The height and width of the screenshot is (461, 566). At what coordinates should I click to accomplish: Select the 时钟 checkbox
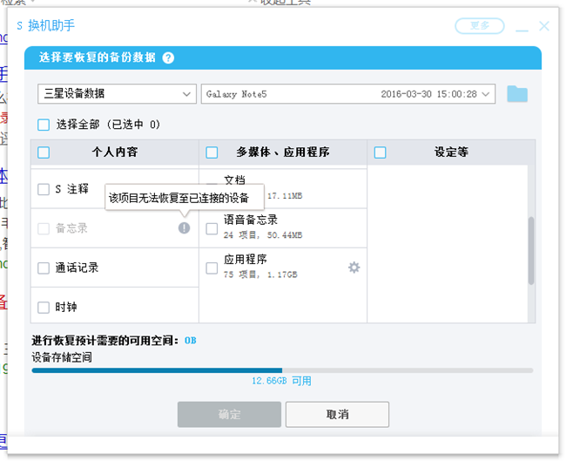click(44, 307)
